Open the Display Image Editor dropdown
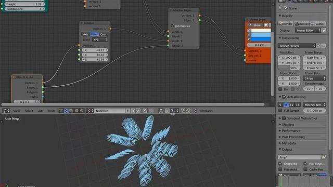 tap(308, 30)
